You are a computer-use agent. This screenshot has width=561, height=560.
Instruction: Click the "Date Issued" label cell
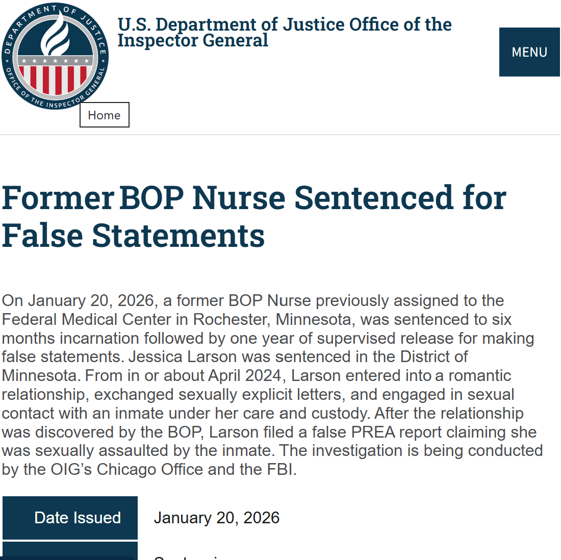(x=70, y=518)
